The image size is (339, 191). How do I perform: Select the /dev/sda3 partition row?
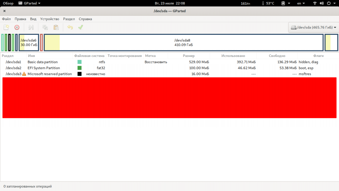(169, 74)
